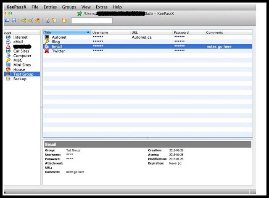Open the Groups menu

(x=69, y=7)
